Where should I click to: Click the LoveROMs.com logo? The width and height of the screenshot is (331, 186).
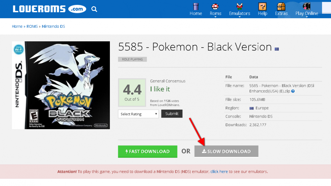tap(49, 9)
